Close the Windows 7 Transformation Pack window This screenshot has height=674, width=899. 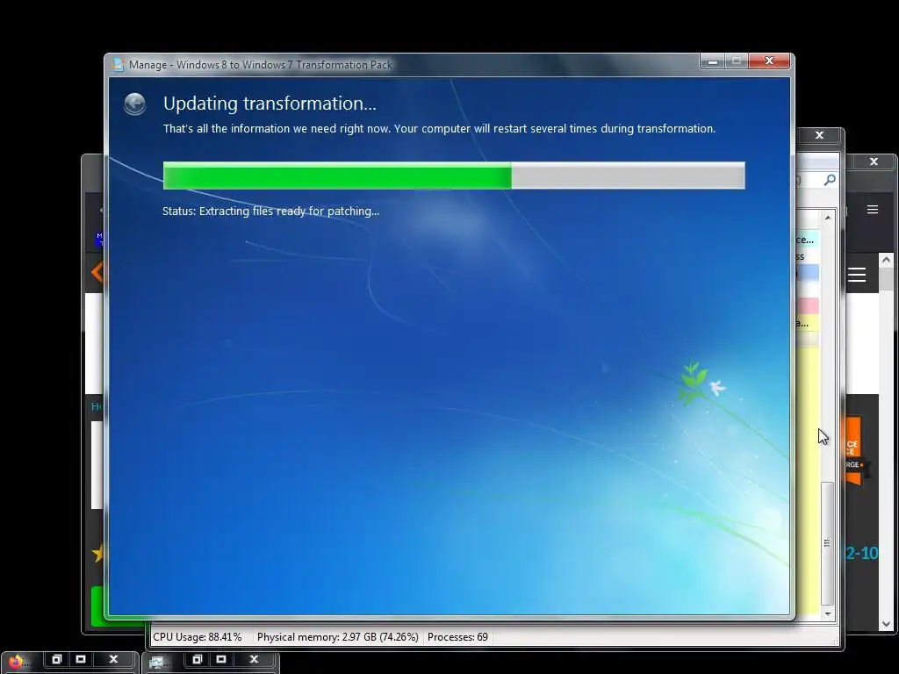(769, 61)
